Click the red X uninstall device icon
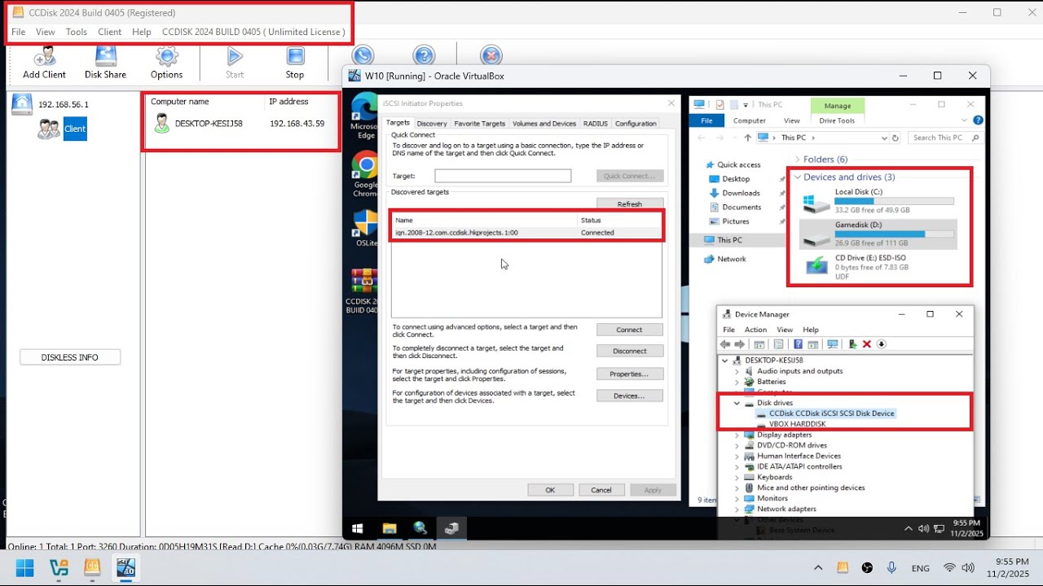This screenshot has width=1043, height=586. (867, 344)
